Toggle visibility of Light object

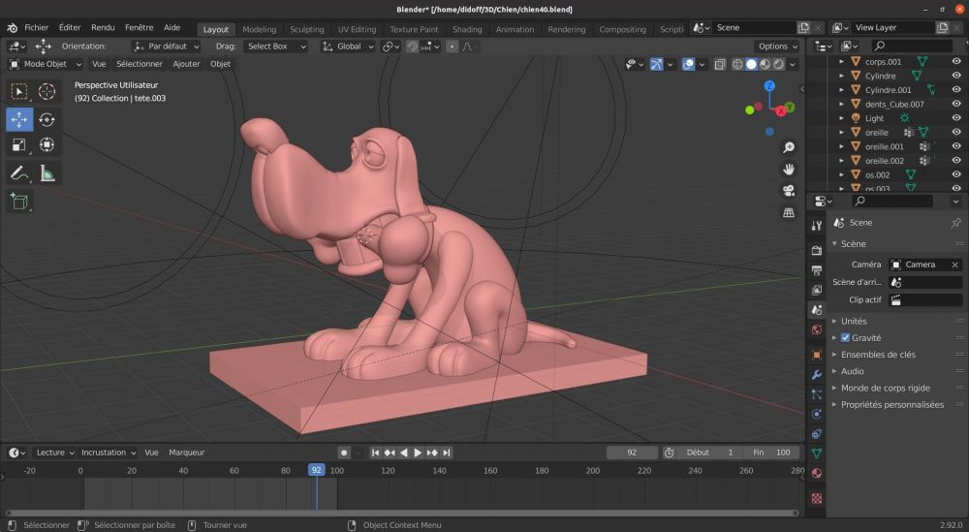pyautogui.click(x=956, y=118)
